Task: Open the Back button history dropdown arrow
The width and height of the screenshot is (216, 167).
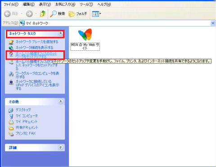Action: [22, 14]
